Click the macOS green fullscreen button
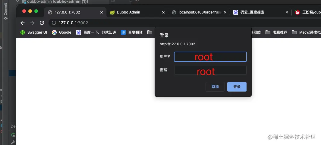The height and width of the screenshot is (145, 321). [36, 11]
